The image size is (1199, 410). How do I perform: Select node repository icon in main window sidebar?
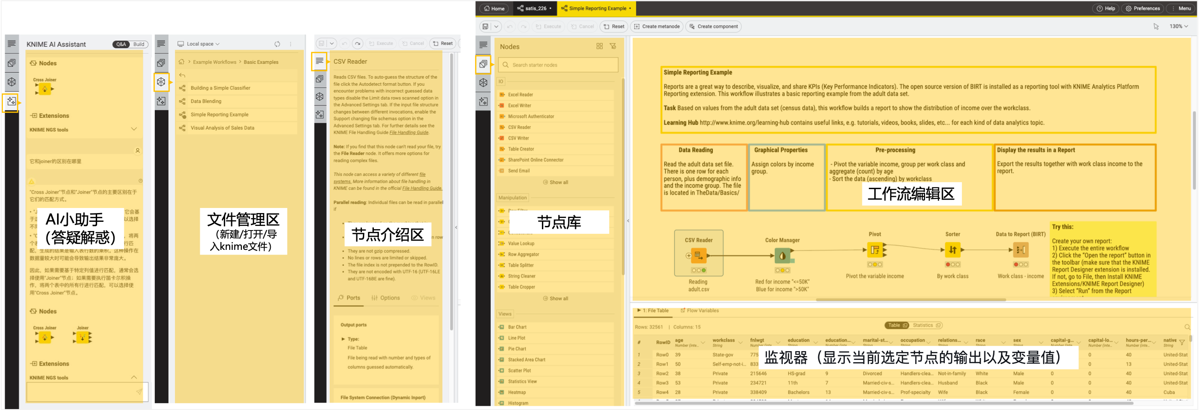[x=483, y=64]
